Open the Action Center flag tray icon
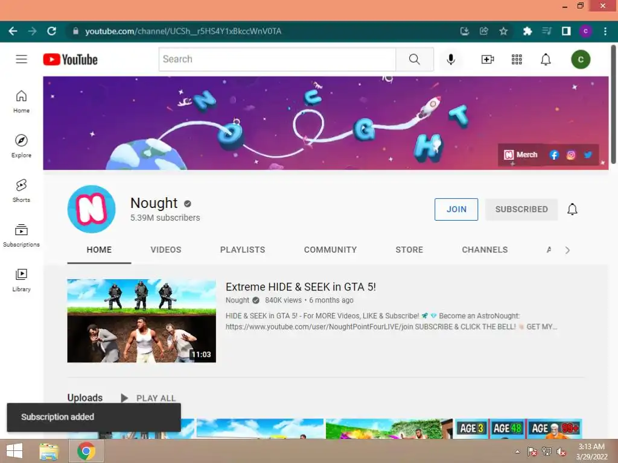Image resolution: width=618 pixels, height=463 pixels. (532, 452)
